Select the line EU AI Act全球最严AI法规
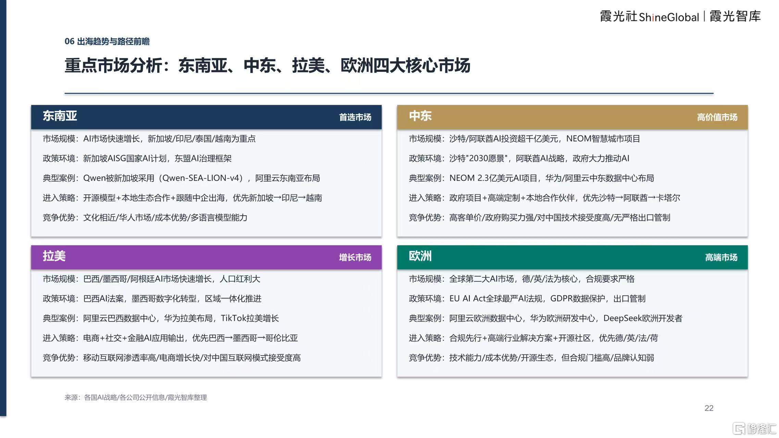Image resolution: width=779 pixels, height=438 pixels. pyautogui.click(x=527, y=299)
